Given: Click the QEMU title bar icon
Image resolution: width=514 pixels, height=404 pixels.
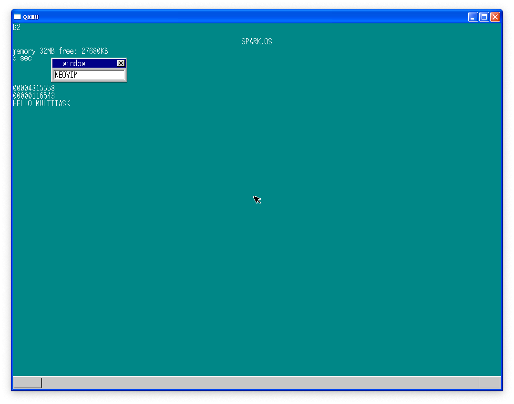Looking at the screenshot, I should point(17,17).
